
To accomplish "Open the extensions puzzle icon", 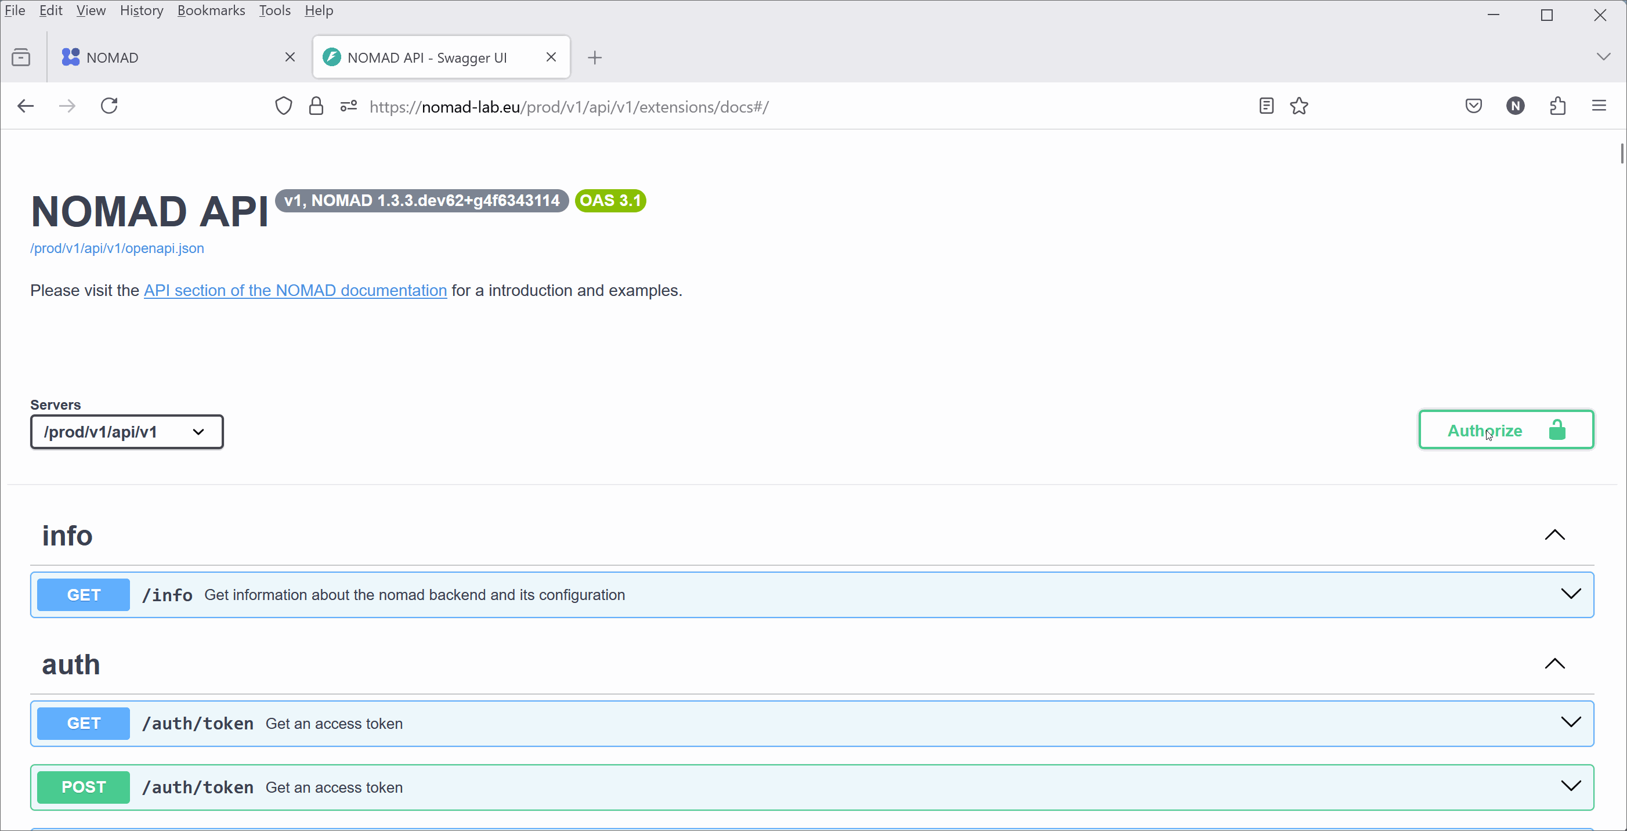I will tap(1558, 106).
